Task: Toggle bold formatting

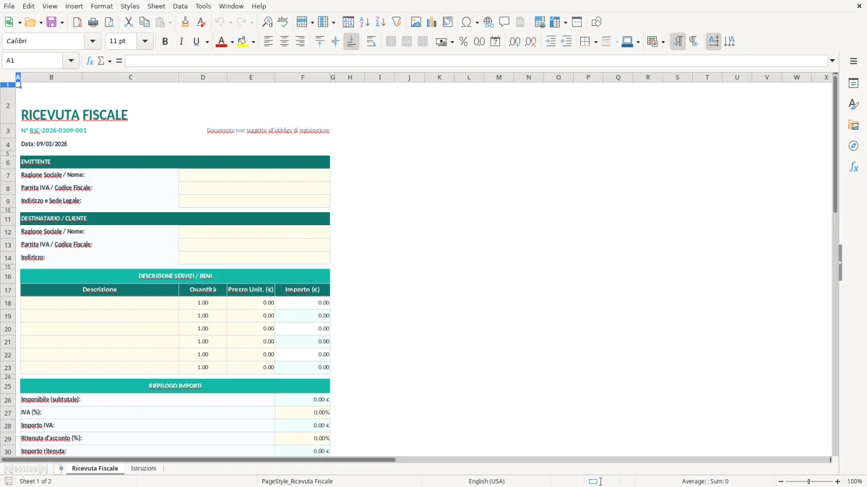Action: tap(165, 42)
